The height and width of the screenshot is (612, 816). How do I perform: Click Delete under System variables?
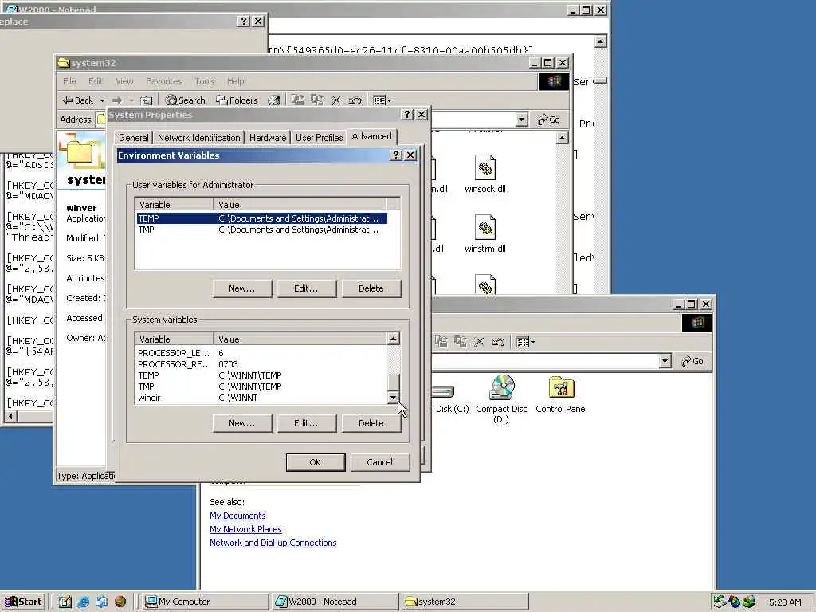coord(371,423)
